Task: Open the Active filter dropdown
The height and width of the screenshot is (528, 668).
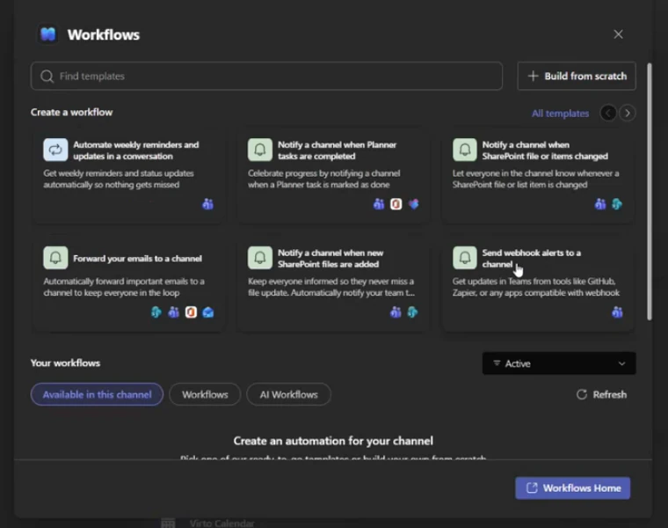Action: (x=559, y=363)
